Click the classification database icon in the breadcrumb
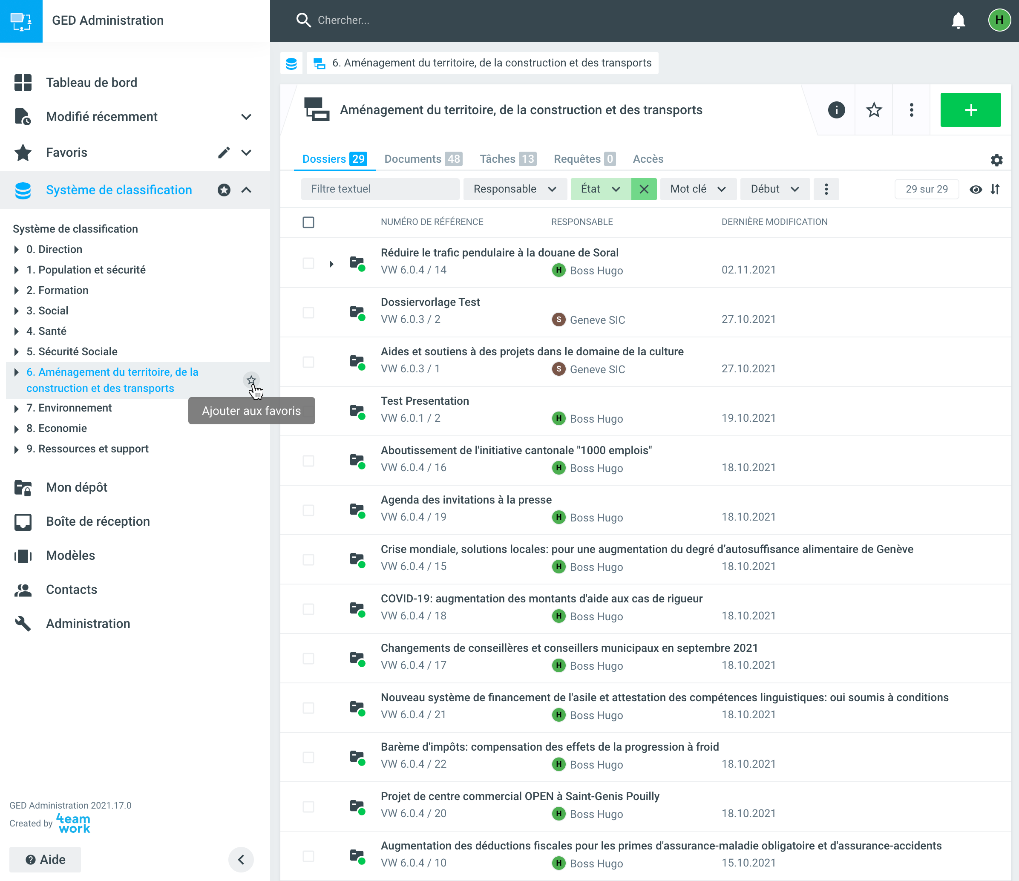 (x=292, y=63)
